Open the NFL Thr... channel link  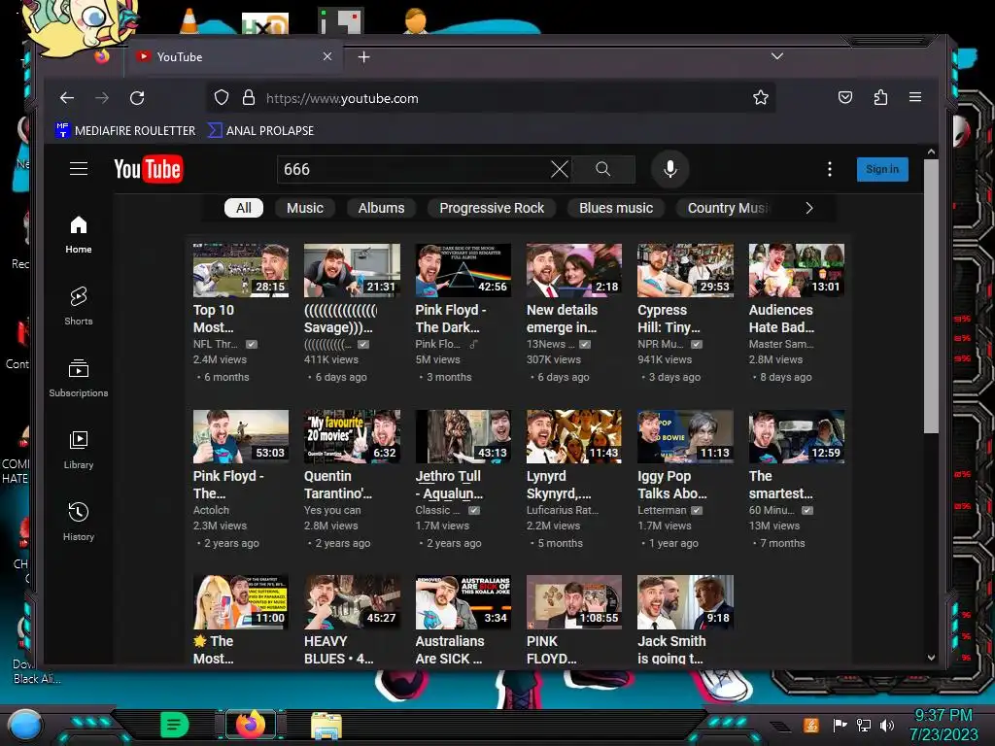coord(215,344)
